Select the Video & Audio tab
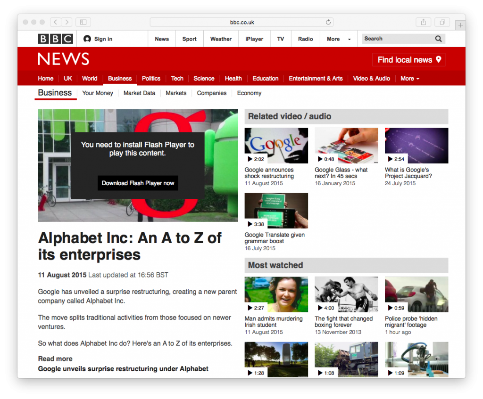 (x=372, y=79)
